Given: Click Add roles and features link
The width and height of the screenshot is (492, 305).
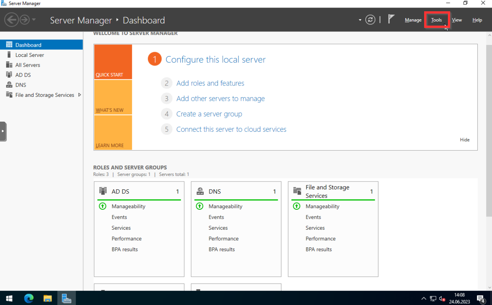Looking at the screenshot, I should [x=210, y=83].
